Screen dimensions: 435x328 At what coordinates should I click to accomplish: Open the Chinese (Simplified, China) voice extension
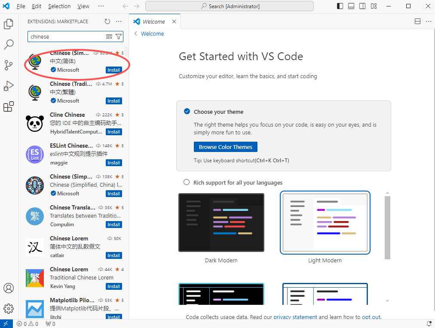pos(74,185)
